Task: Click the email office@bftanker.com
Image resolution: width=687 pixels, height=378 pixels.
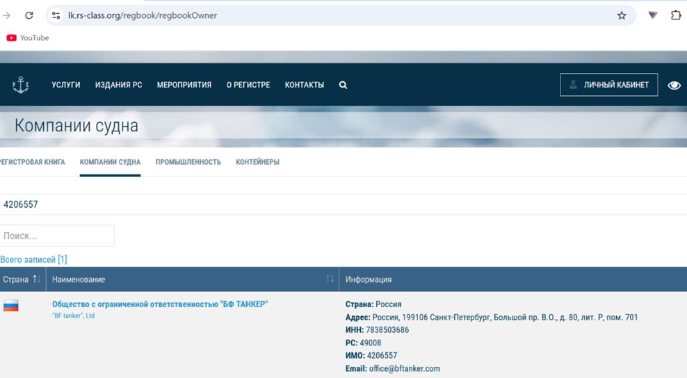Action: tap(405, 368)
